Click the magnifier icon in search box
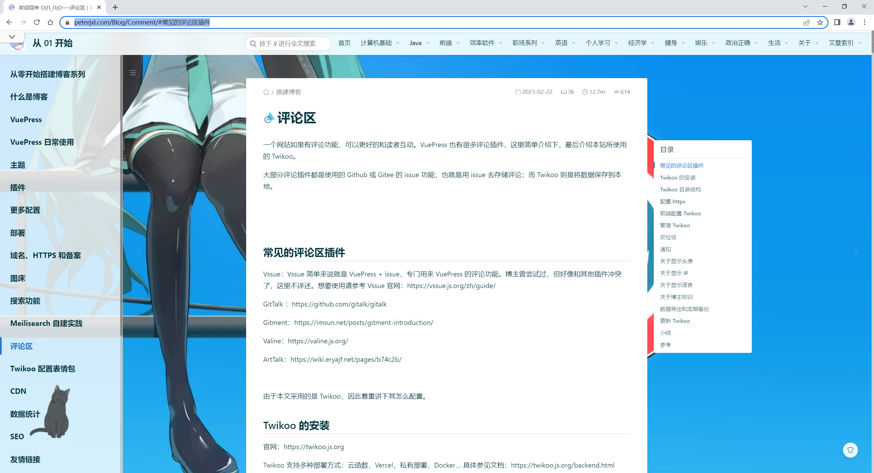Viewport: 874px width, 473px height. (x=253, y=44)
